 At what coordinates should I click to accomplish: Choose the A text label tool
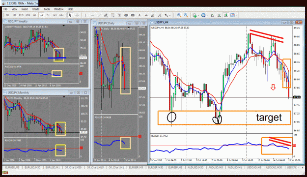coord(140,15)
